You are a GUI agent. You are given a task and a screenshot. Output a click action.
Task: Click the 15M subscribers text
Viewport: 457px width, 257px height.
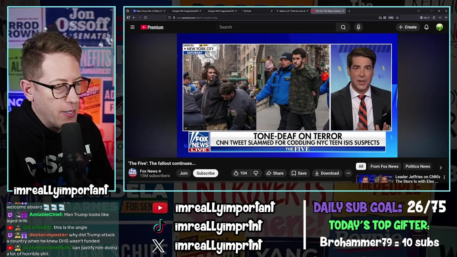pyautogui.click(x=155, y=176)
